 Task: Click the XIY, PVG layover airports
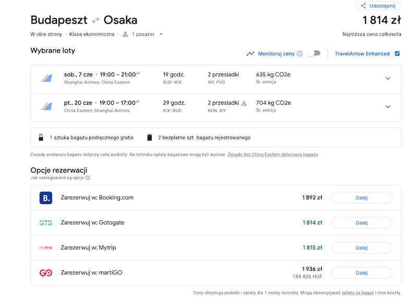pos(216,82)
